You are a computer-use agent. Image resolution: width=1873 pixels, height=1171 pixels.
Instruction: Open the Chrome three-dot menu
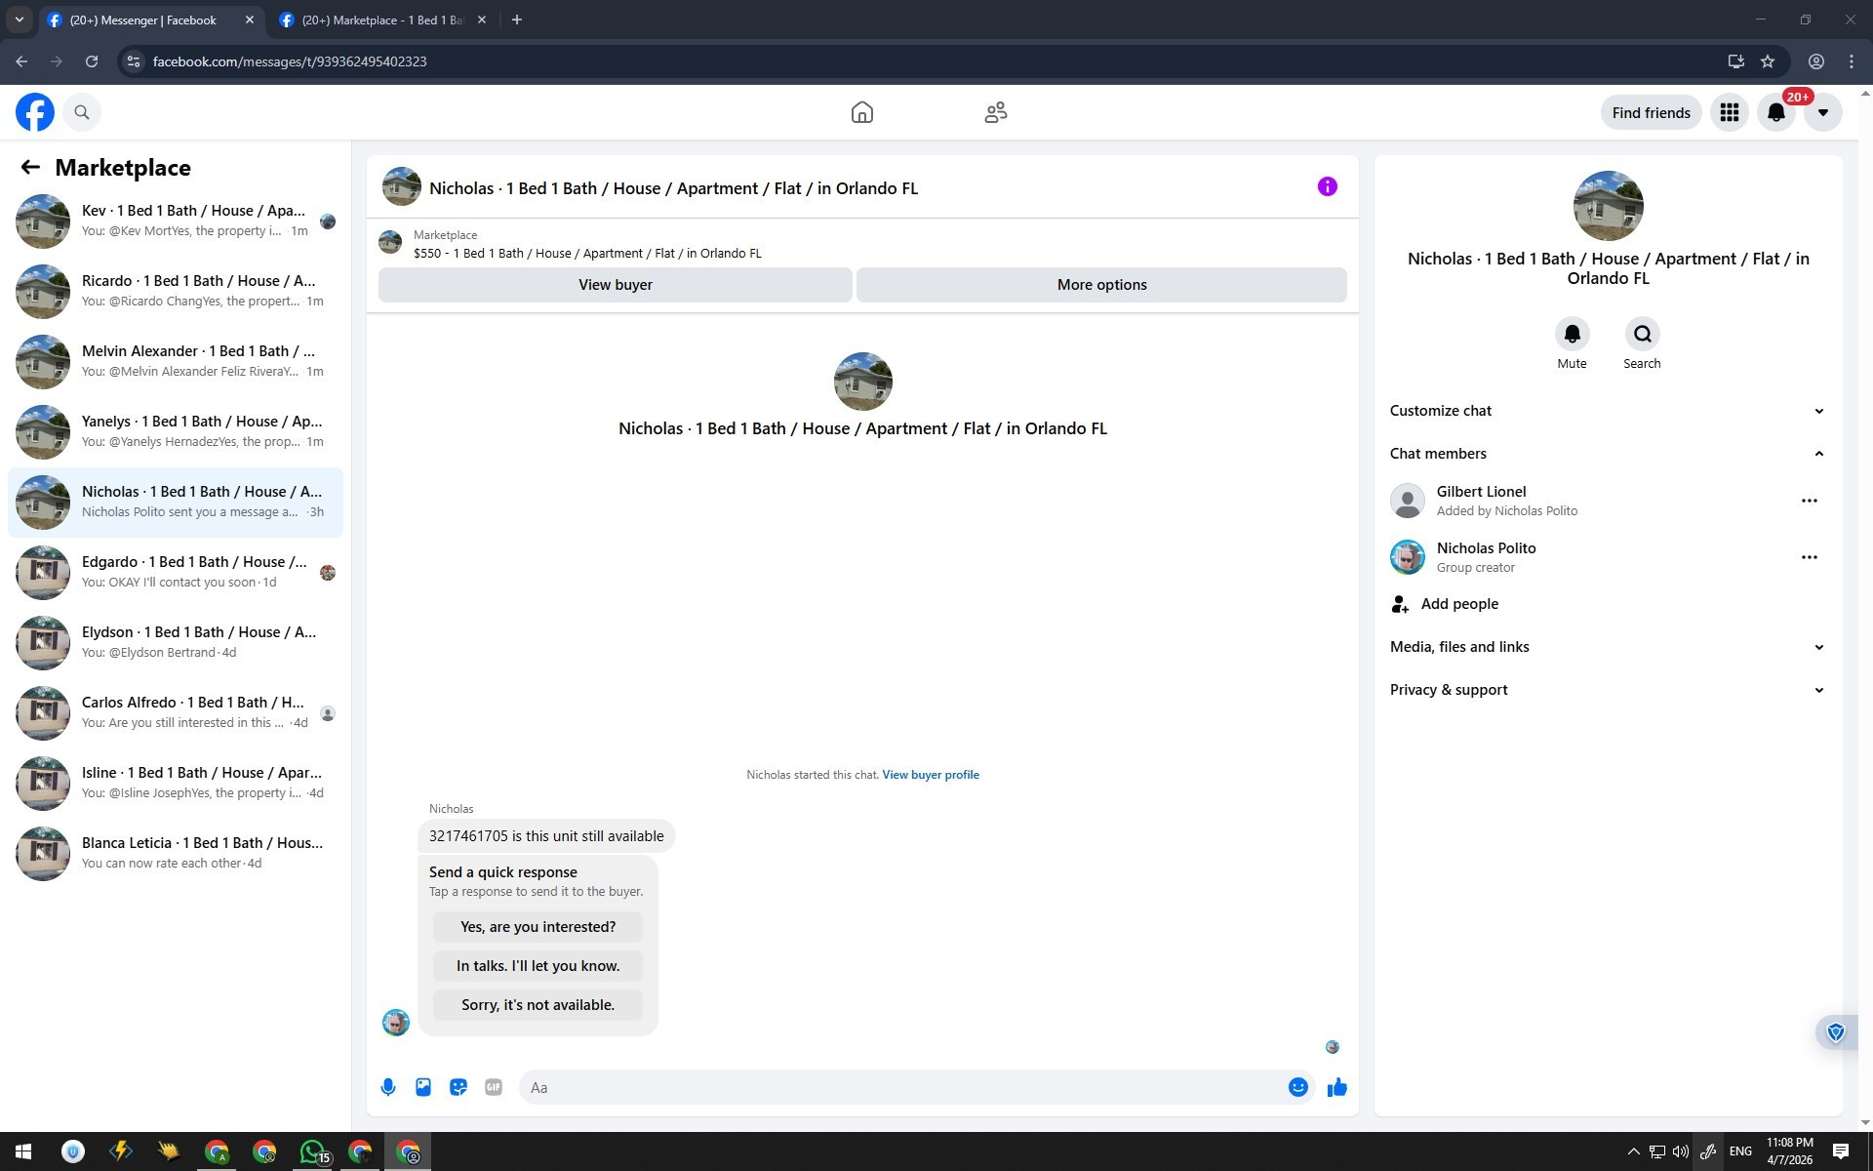1851,61
